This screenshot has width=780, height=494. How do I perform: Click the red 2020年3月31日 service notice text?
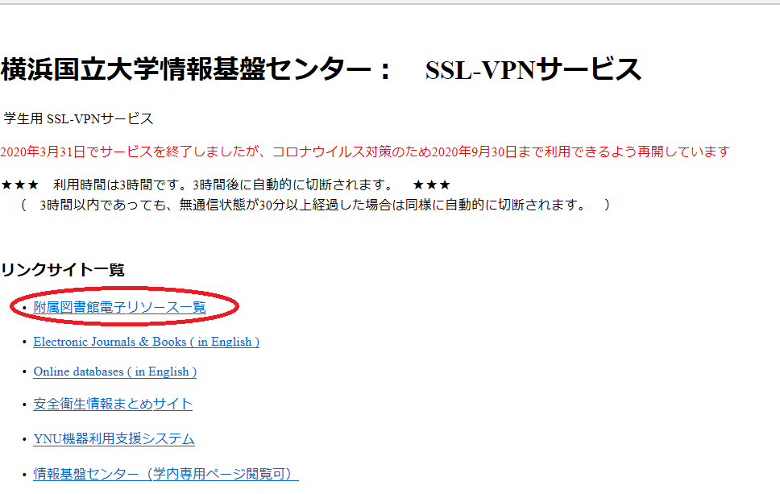tap(365, 152)
